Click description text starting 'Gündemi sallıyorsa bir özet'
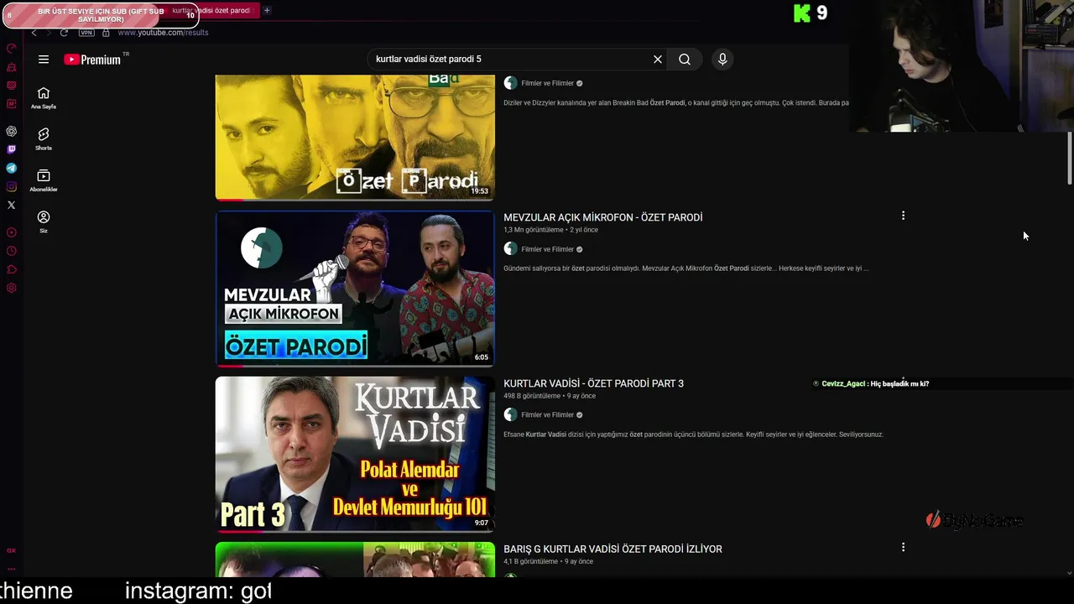Image resolution: width=1074 pixels, height=604 pixels. (686, 268)
